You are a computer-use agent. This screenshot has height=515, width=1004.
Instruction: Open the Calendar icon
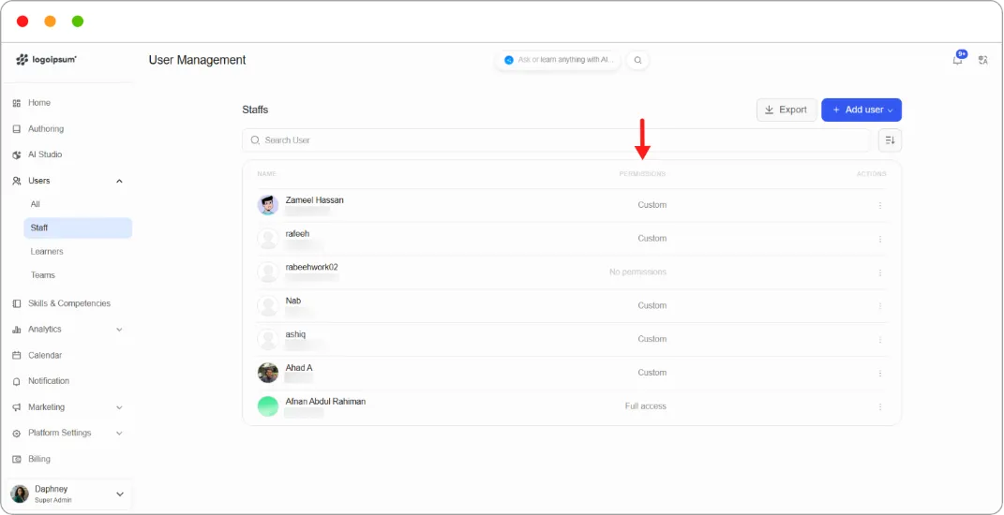(17, 355)
